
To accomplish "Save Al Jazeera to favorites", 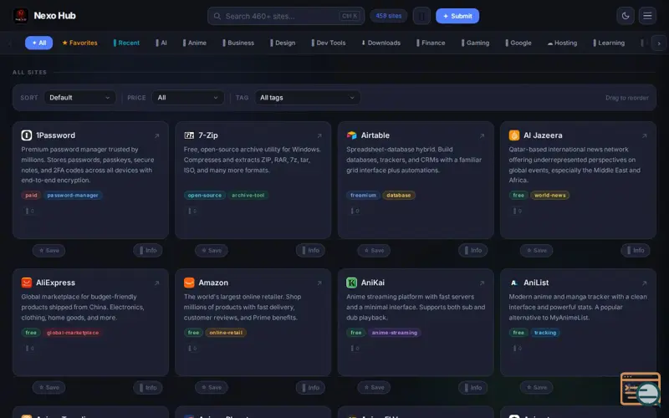I will click(x=537, y=250).
